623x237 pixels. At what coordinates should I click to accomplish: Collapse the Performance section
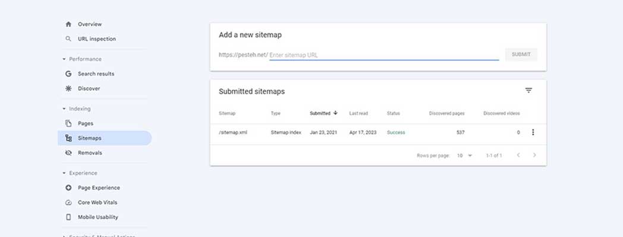tap(64, 59)
